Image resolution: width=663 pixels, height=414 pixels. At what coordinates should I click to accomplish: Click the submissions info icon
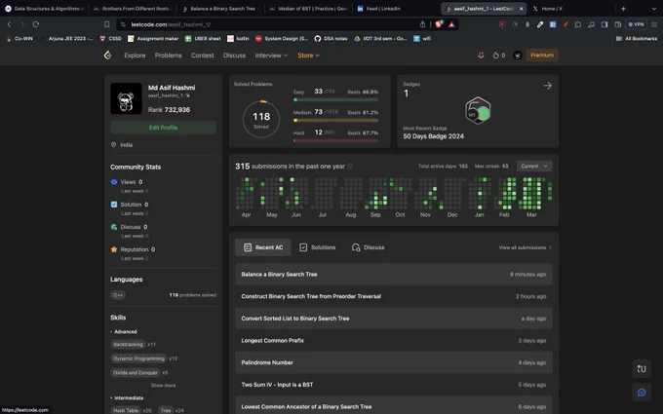pyautogui.click(x=350, y=166)
